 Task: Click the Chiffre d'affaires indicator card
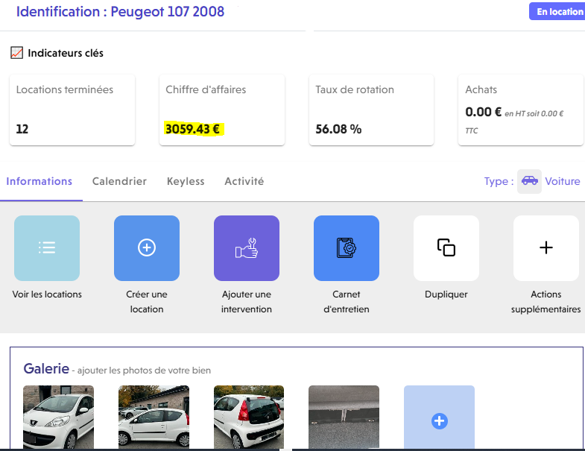click(222, 110)
